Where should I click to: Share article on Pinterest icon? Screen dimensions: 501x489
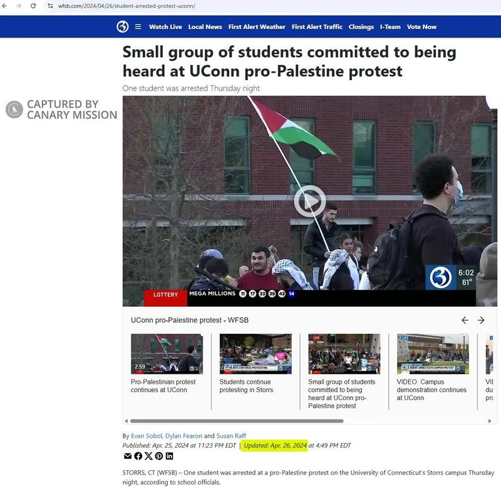point(159,456)
